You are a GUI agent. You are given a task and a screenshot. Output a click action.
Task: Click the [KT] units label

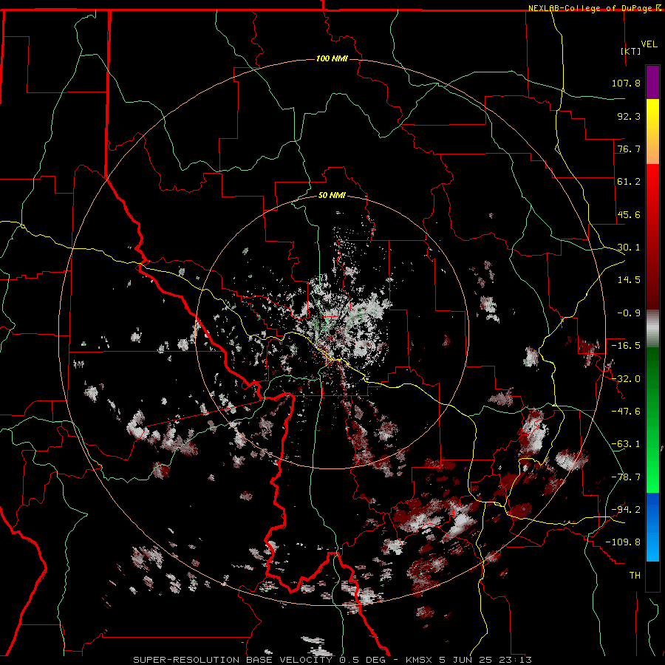tap(631, 51)
